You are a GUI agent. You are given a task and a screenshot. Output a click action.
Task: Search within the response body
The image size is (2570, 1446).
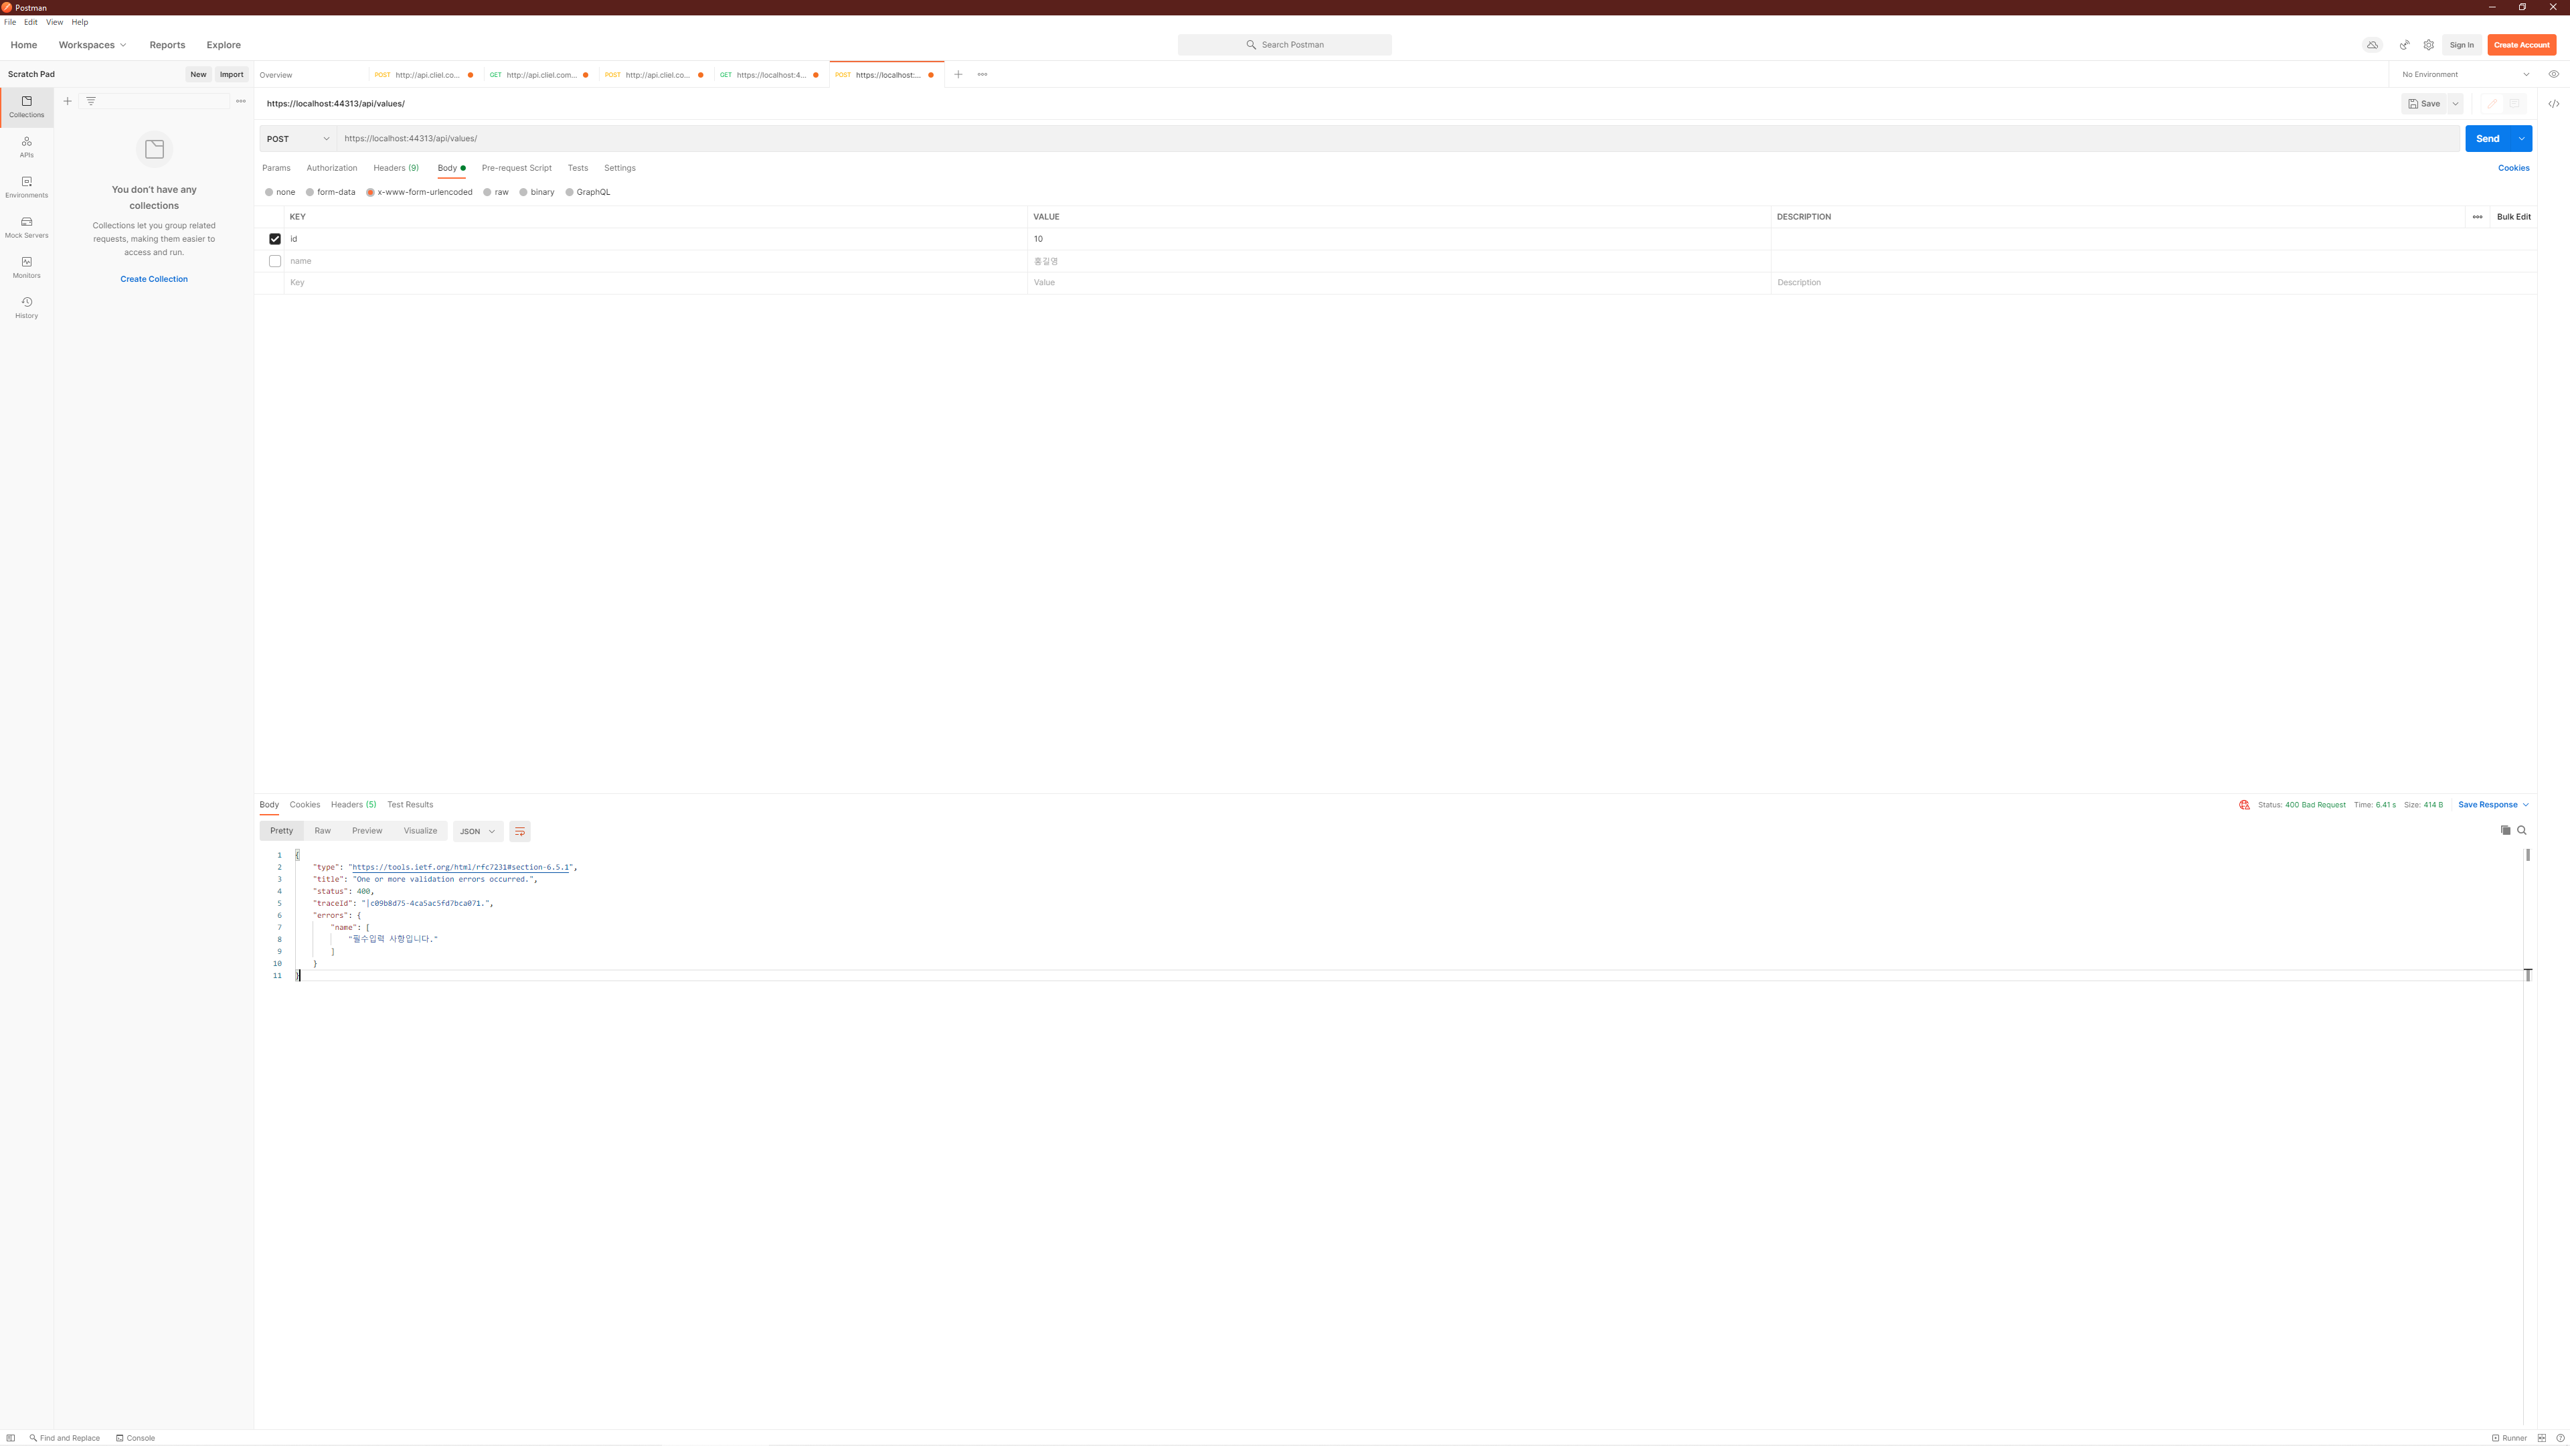tap(2522, 830)
